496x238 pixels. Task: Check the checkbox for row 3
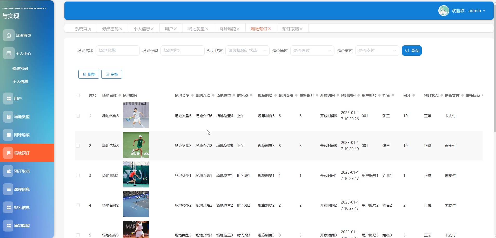pos(78,176)
